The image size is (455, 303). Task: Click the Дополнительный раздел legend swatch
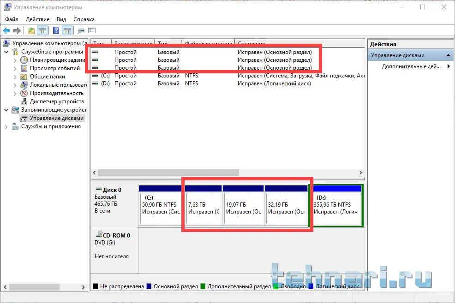tap(203, 286)
